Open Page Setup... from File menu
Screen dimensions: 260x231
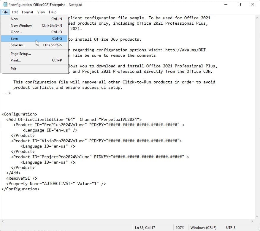coord(34,54)
